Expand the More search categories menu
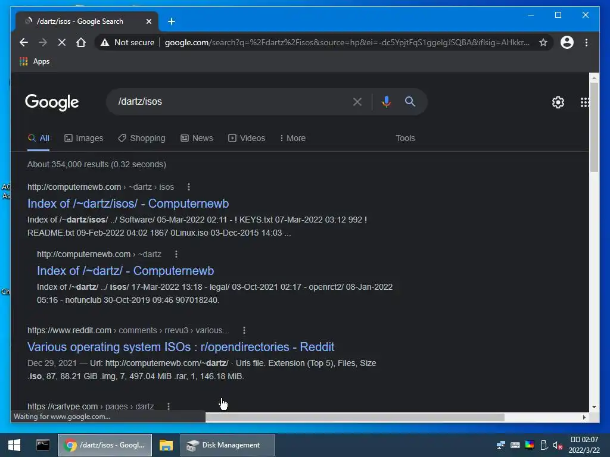Image resolution: width=610 pixels, height=457 pixels. 293,138
